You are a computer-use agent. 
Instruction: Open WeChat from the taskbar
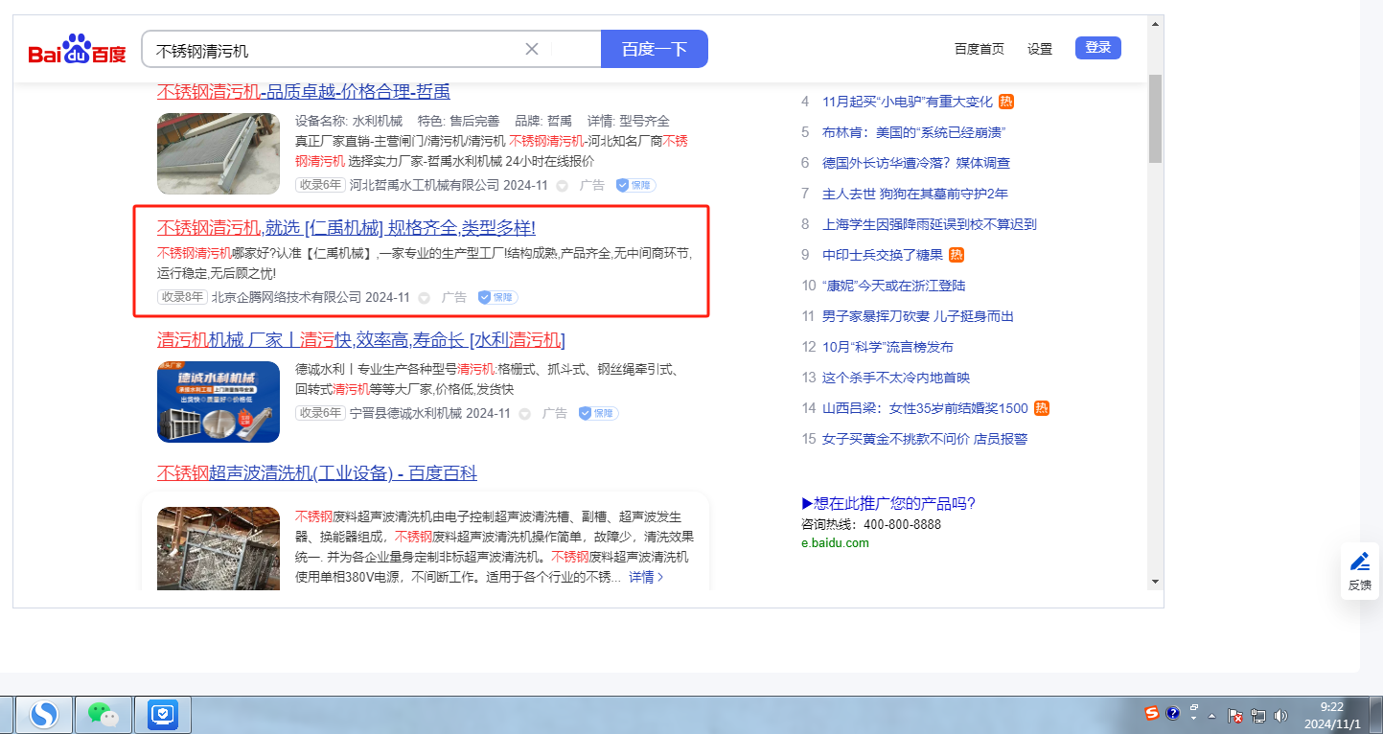point(104,714)
